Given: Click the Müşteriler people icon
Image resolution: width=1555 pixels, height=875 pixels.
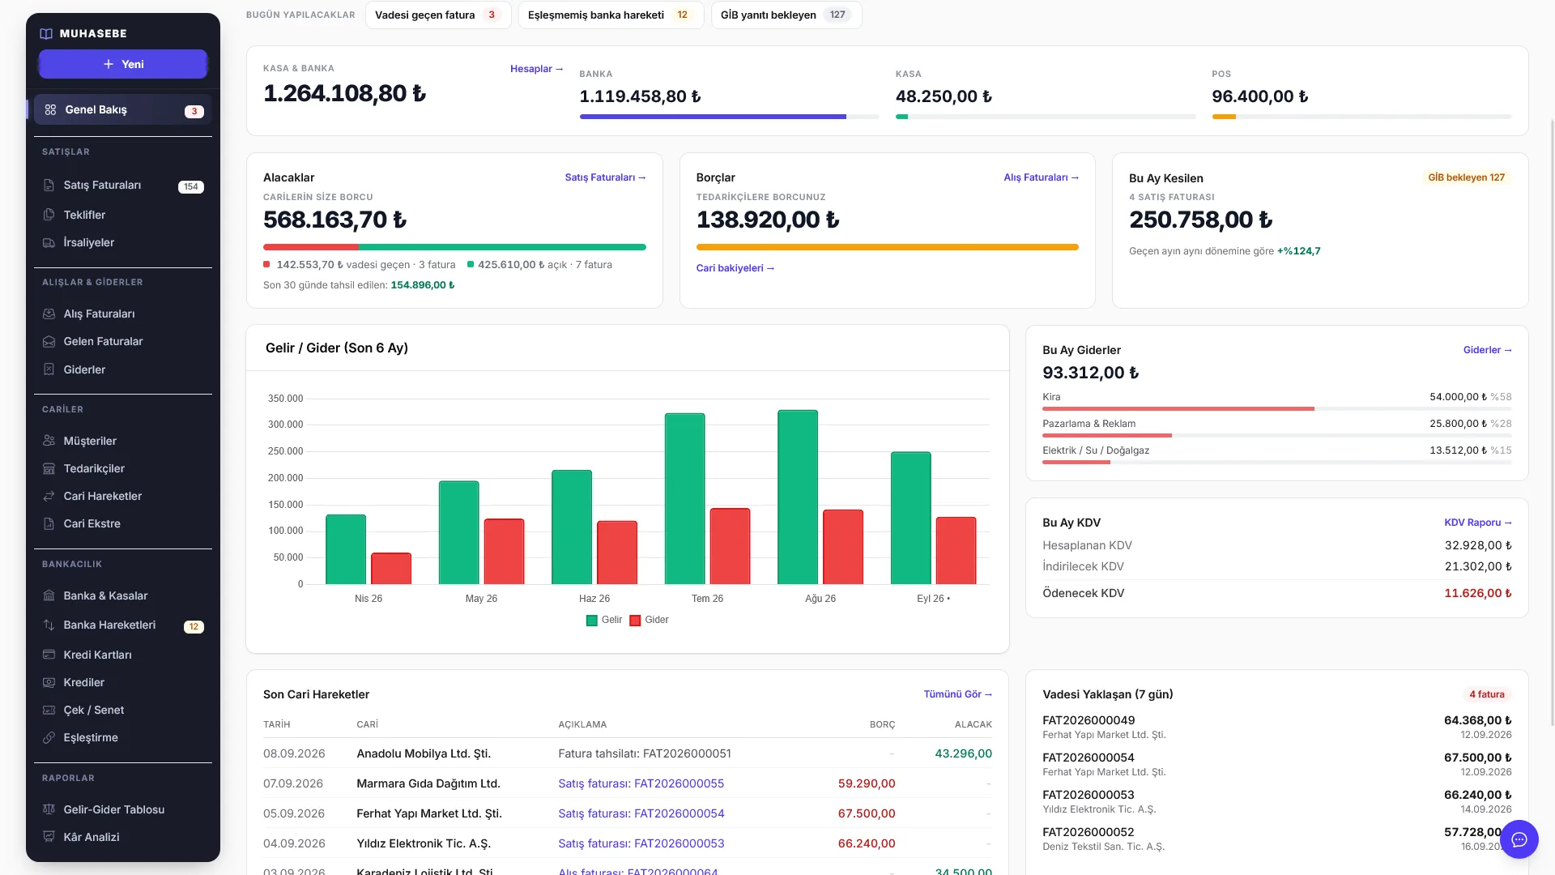Looking at the screenshot, I should click(x=49, y=441).
